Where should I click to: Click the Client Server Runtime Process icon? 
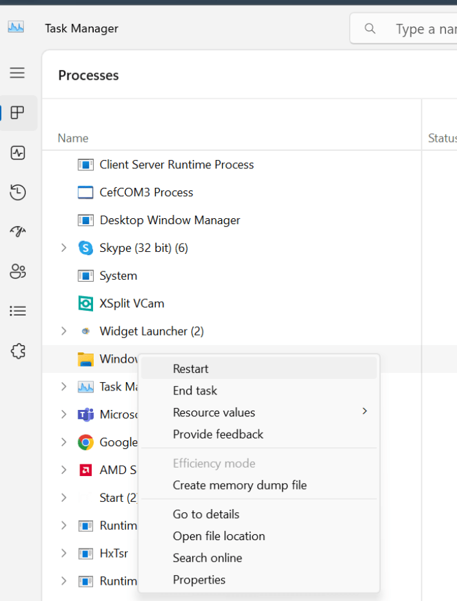coord(86,164)
